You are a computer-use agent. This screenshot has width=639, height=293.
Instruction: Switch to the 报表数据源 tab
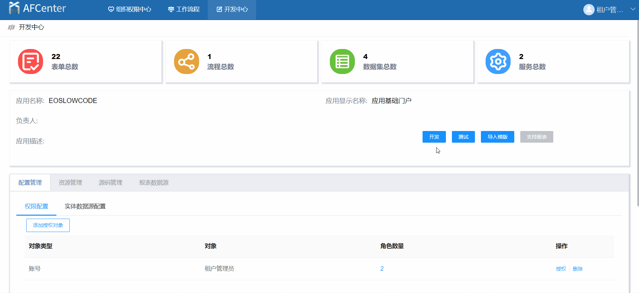tap(154, 183)
